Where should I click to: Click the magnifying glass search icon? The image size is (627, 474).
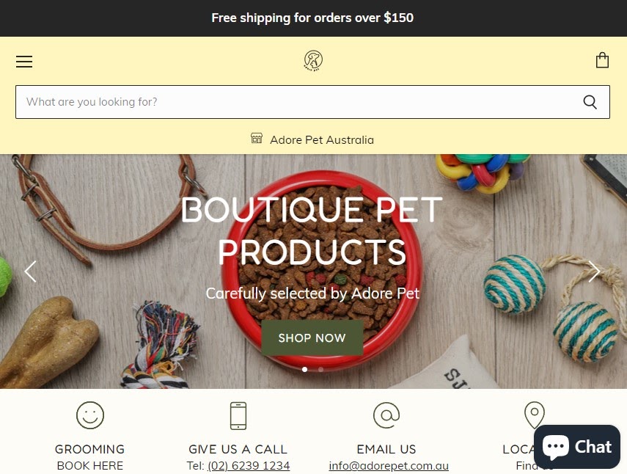[x=590, y=102]
